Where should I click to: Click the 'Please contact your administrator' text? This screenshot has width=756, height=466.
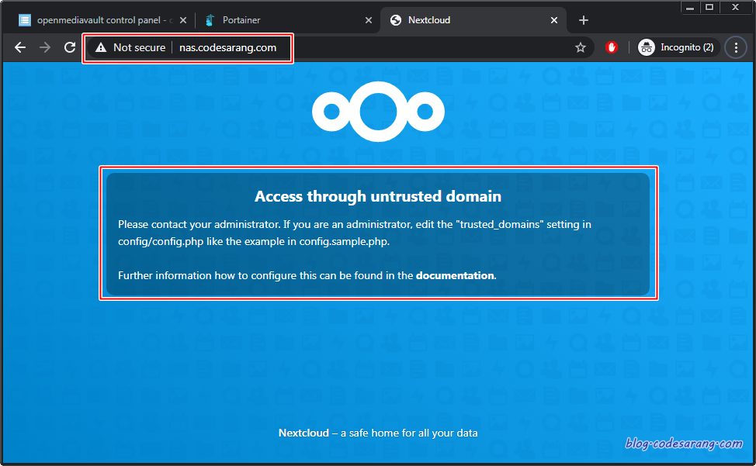199,224
